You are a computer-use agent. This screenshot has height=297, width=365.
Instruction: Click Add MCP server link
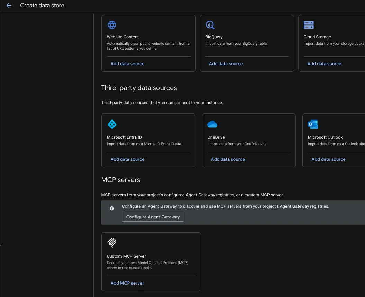[127, 283]
